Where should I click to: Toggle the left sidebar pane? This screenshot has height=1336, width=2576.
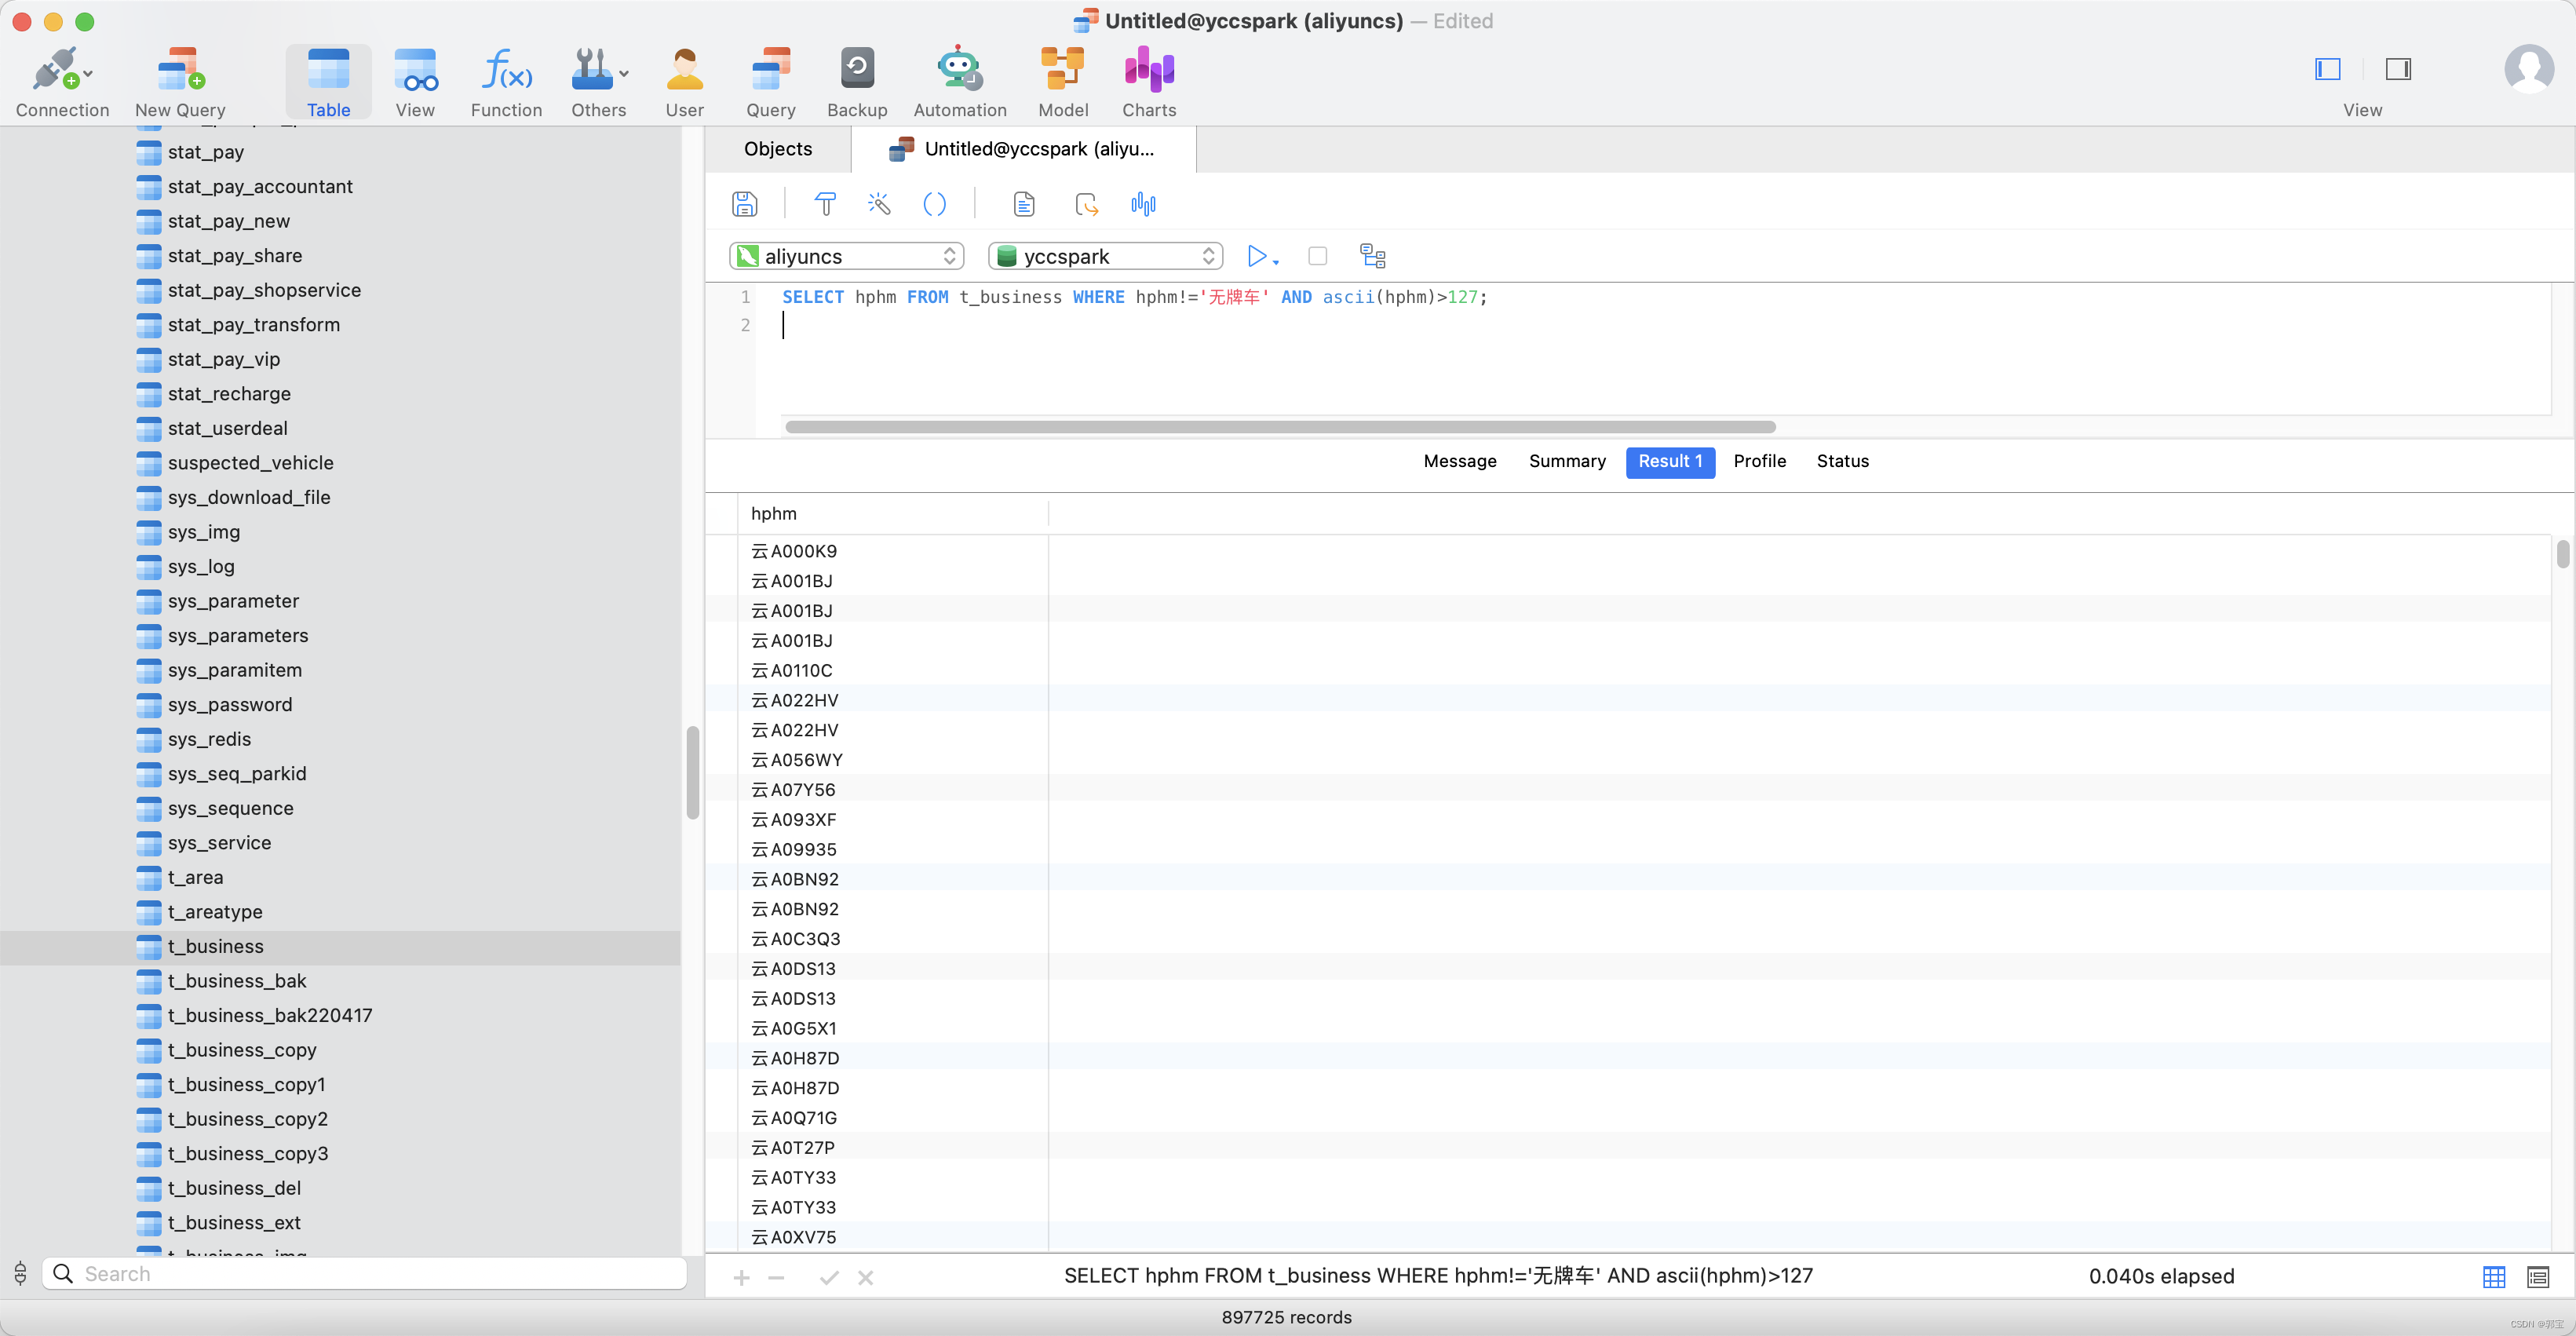(x=2328, y=69)
